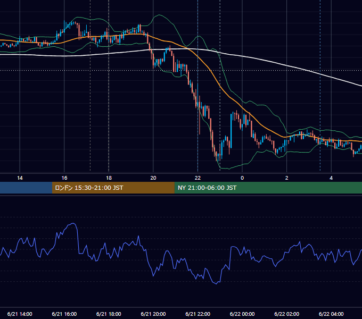Screen dimensions: 362x319
Task: Click the 4 hour axis label
Action: coord(331,178)
